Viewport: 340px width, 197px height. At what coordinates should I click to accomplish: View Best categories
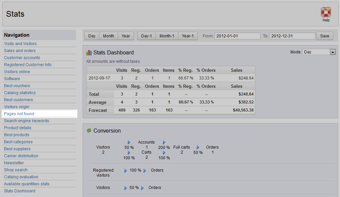pos(18,142)
